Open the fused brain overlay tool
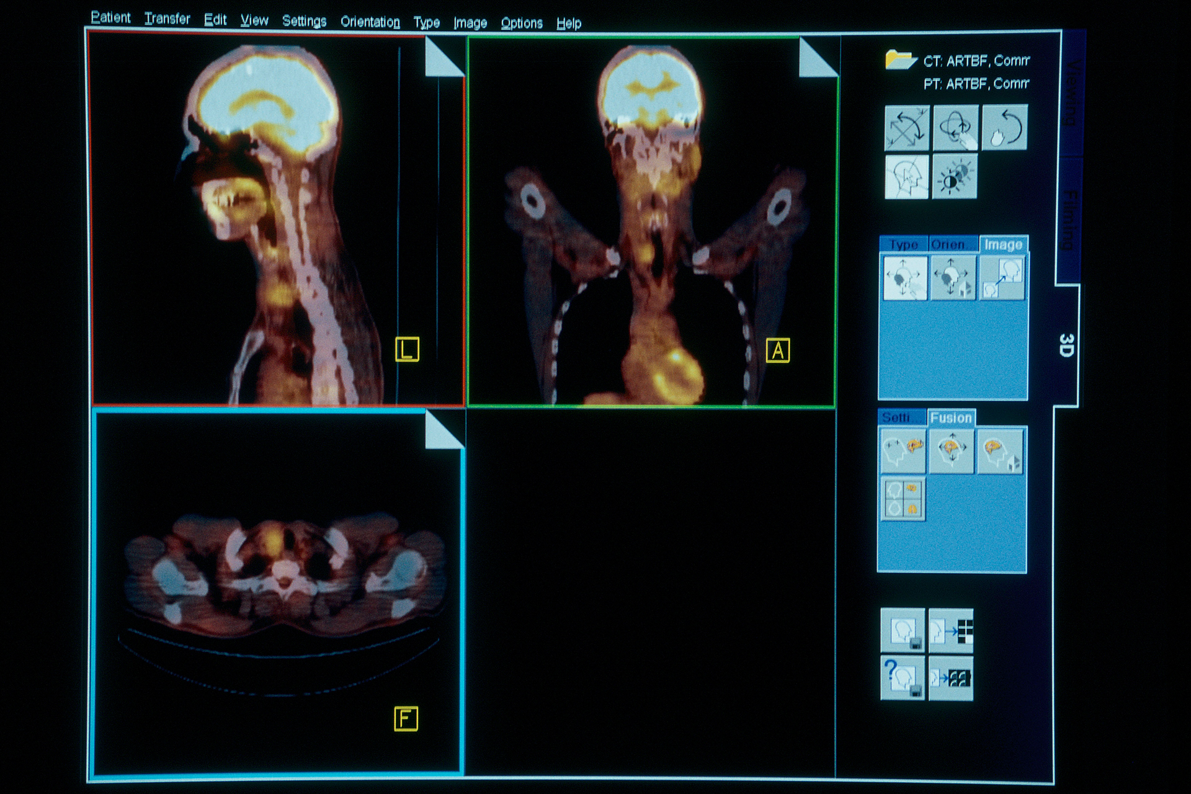The width and height of the screenshot is (1191, 794). click(904, 450)
